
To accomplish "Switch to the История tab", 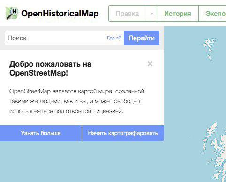I will click(178, 14).
